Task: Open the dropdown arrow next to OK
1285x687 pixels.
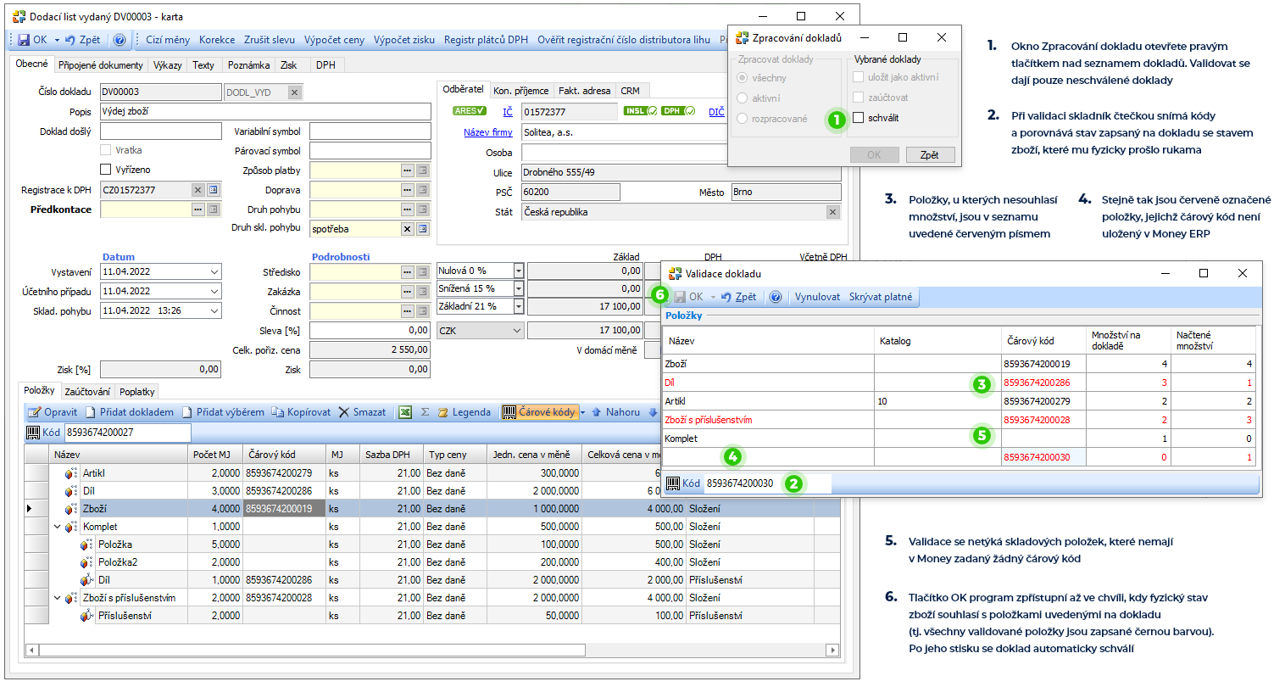Action: point(57,40)
